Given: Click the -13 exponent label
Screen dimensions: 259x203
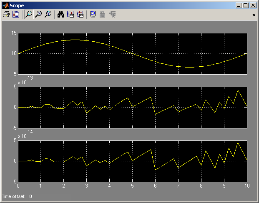Looking at the screenshot, I should (x=30, y=78).
